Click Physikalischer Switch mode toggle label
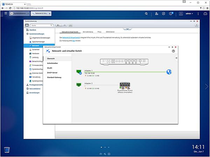This screenshot has height=157, width=210. [x=125, y=91]
